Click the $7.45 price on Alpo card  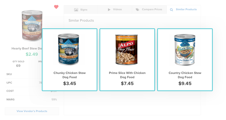click(x=127, y=84)
